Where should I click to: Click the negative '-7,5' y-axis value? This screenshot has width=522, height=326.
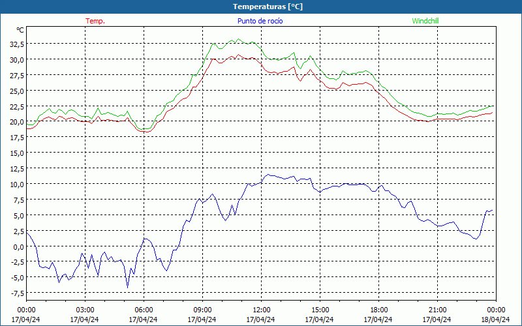(18, 293)
